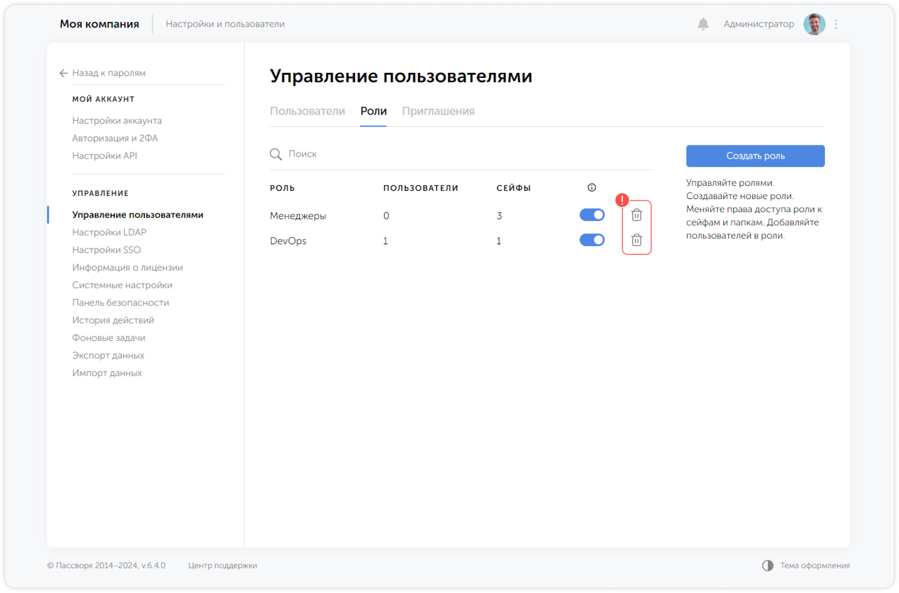Disable the DevOps role toggle
The width and height of the screenshot is (899, 593).
coord(592,240)
